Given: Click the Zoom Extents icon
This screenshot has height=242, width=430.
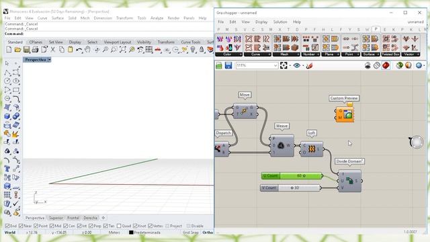Looking at the screenshot, I should (122, 50).
